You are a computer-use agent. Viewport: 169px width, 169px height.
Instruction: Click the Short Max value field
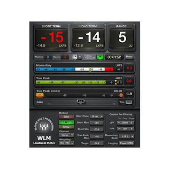tap(97, 123)
